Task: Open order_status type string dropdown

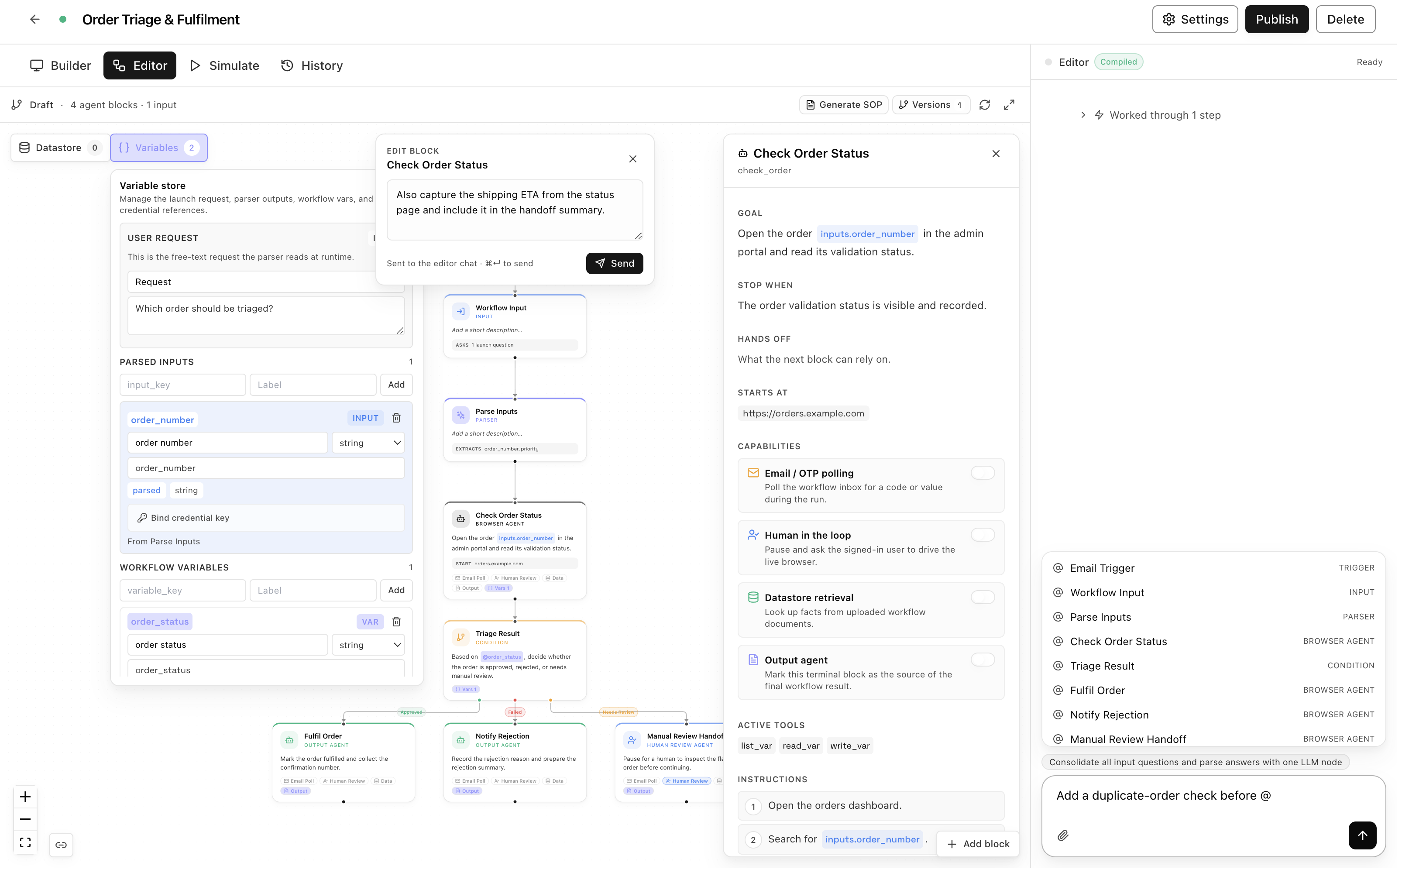Action: coord(369,647)
